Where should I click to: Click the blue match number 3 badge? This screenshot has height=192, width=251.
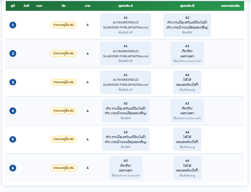click(x=13, y=82)
